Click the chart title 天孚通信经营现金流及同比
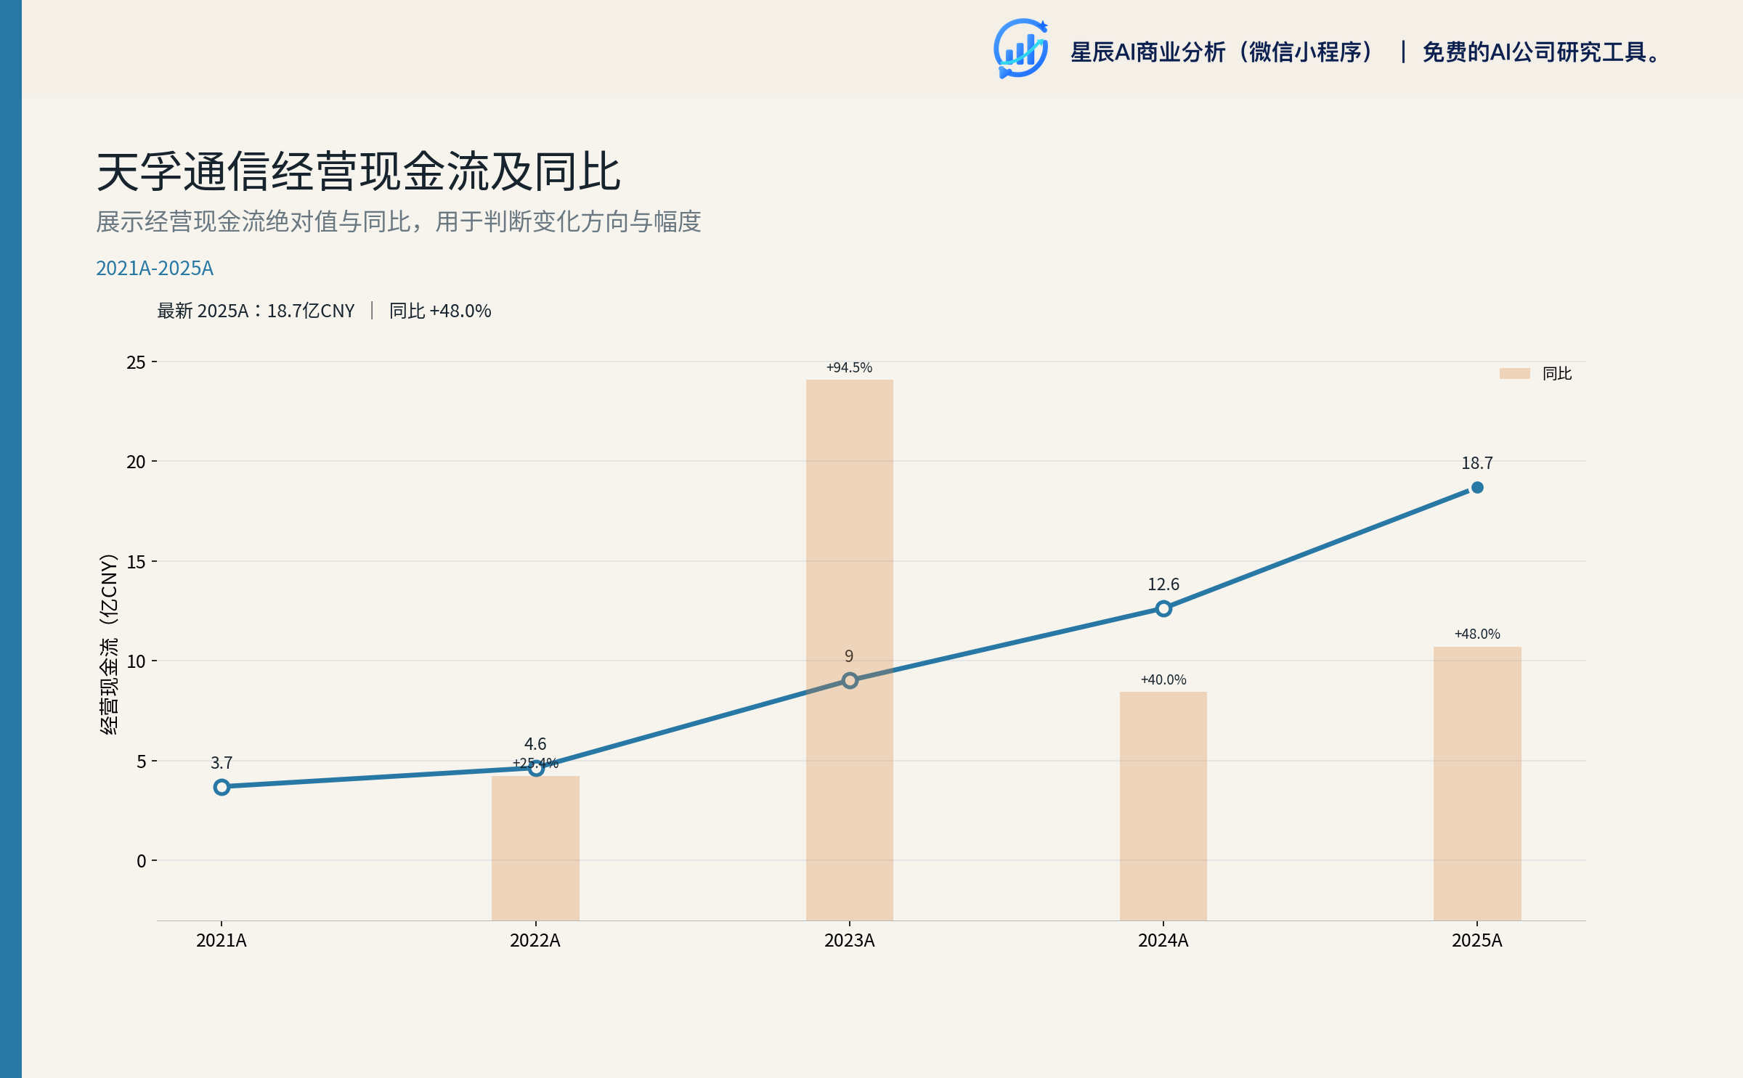 point(358,172)
